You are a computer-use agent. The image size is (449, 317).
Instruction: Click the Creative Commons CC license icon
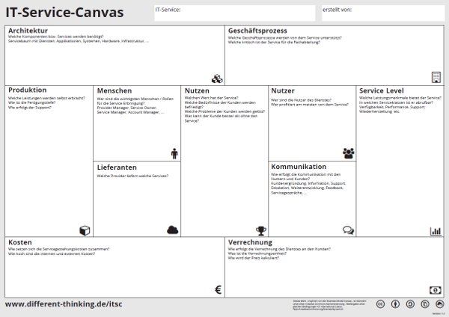pos(380,304)
